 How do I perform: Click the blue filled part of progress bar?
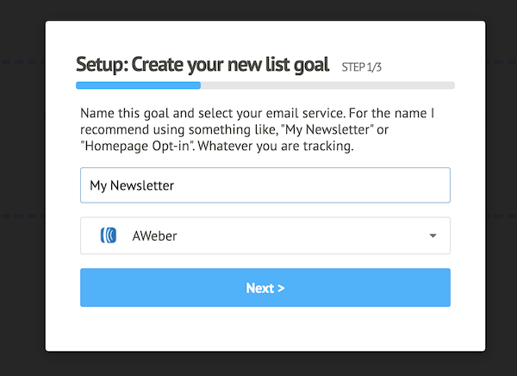138,85
